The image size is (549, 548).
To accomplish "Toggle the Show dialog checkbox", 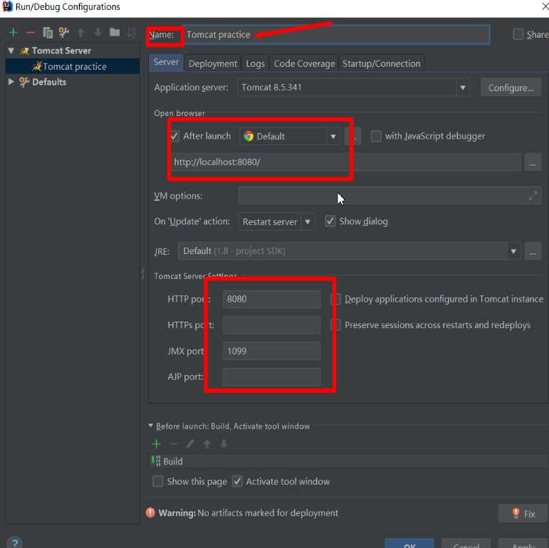I will (x=330, y=221).
